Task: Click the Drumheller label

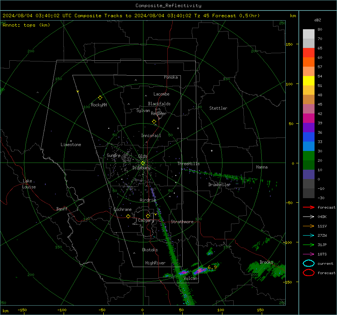Action: point(219,185)
